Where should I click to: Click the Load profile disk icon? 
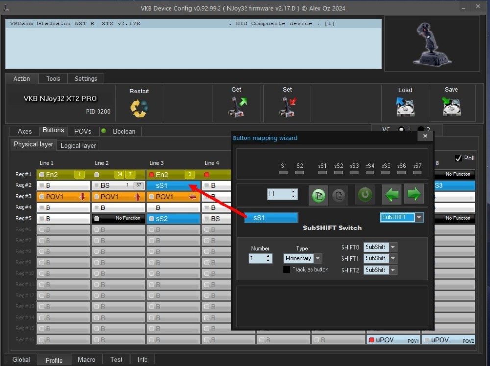click(405, 107)
